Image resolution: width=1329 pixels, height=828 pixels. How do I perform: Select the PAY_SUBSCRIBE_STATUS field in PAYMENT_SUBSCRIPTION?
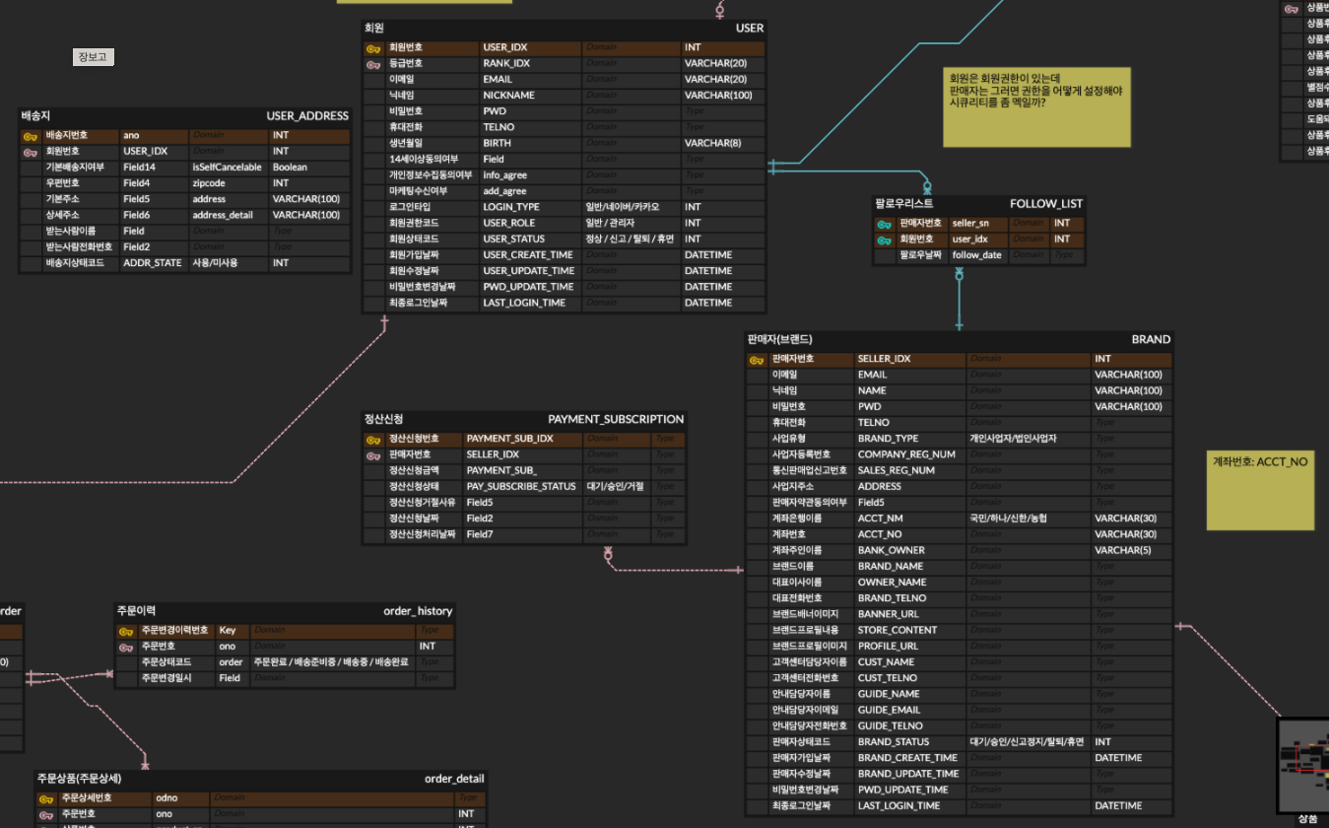pos(521,487)
